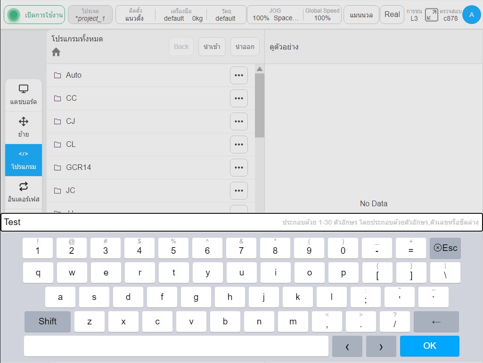Click the แมนนวล manual mode button
The height and width of the screenshot is (363, 483).
tap(361, 15)
